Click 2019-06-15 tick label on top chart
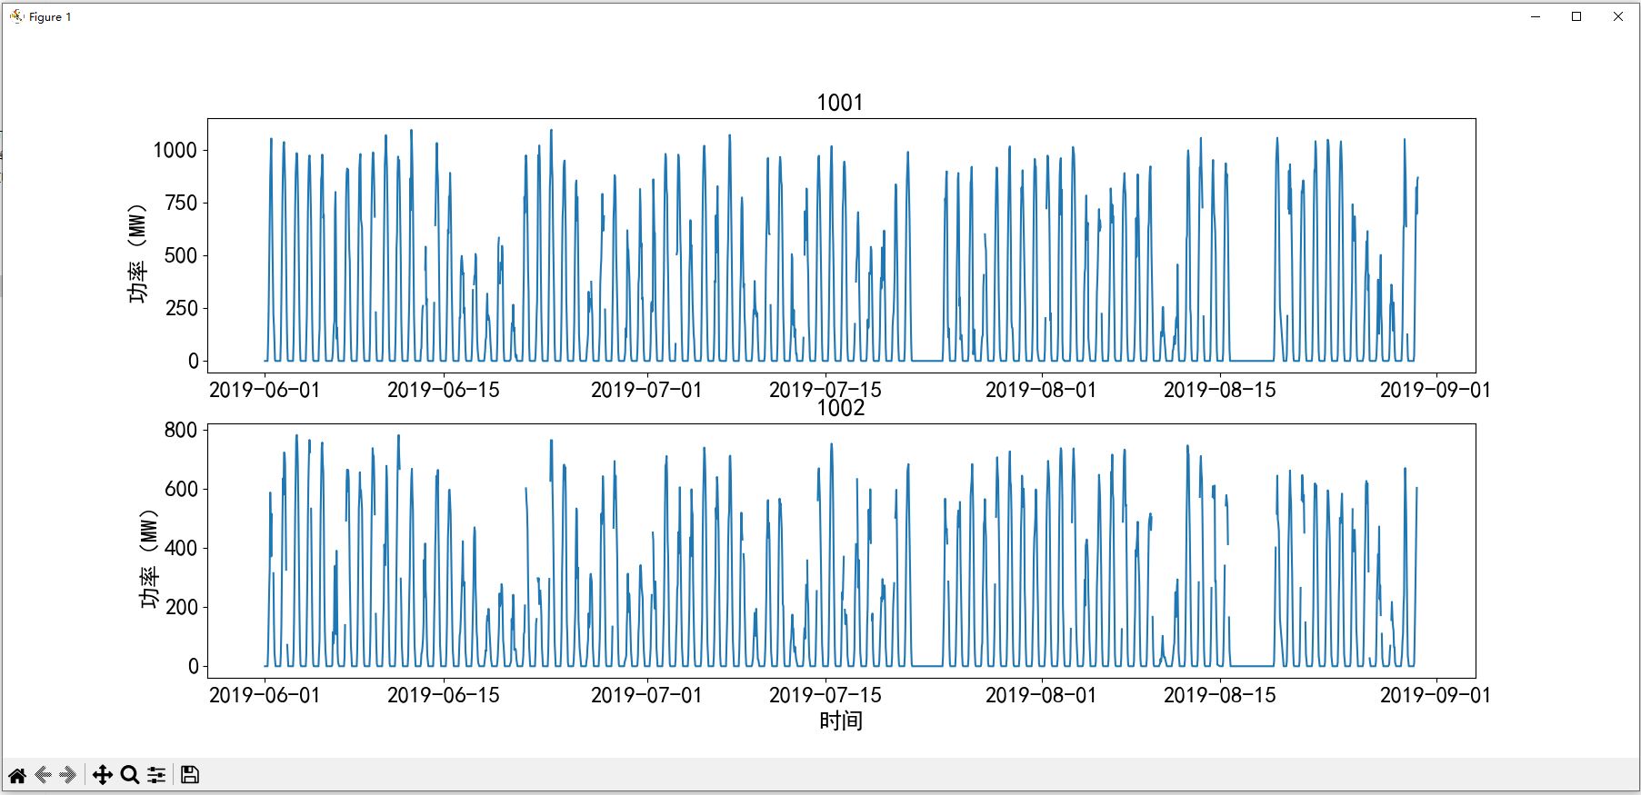The height and width of the screenshot is (795, 1641). click(x=444, y=390)
